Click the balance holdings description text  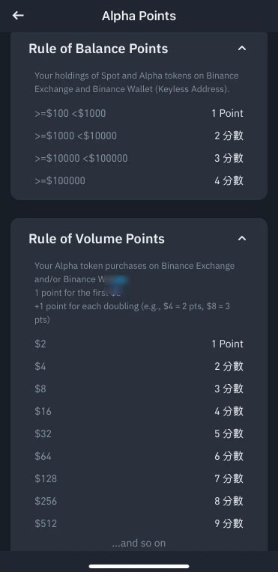coord(136,82)
